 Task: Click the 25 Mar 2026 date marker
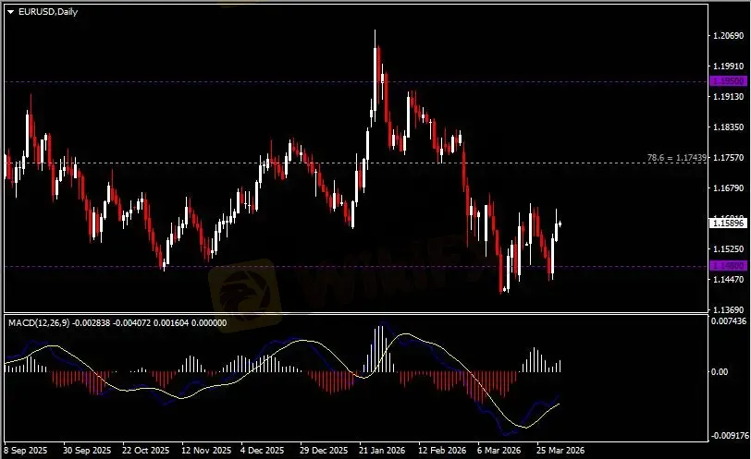tap(557, 451)
